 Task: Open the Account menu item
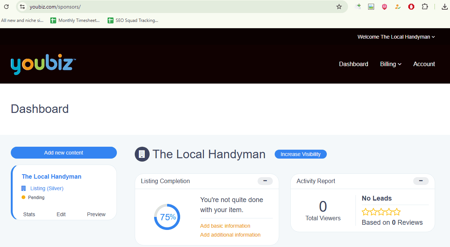(424, 64)
